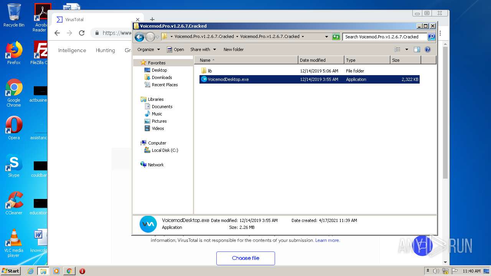Image resolution: width=491 pixels, height=276 pixels.
Task: Open the Organize menu
Action: click(148, 49)
